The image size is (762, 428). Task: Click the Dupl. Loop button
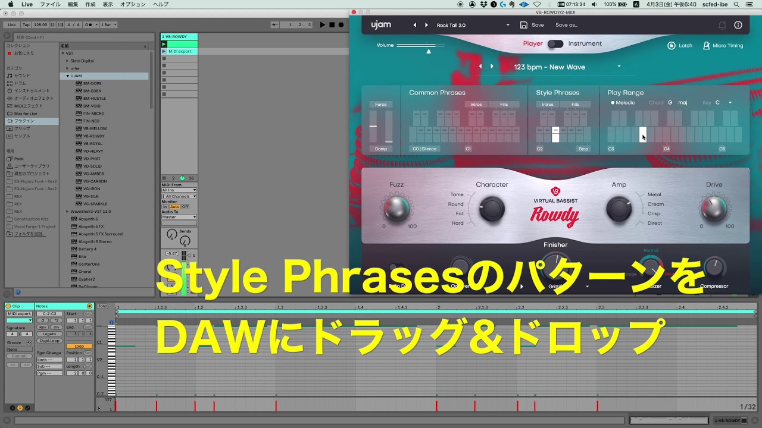click(49, 340)
